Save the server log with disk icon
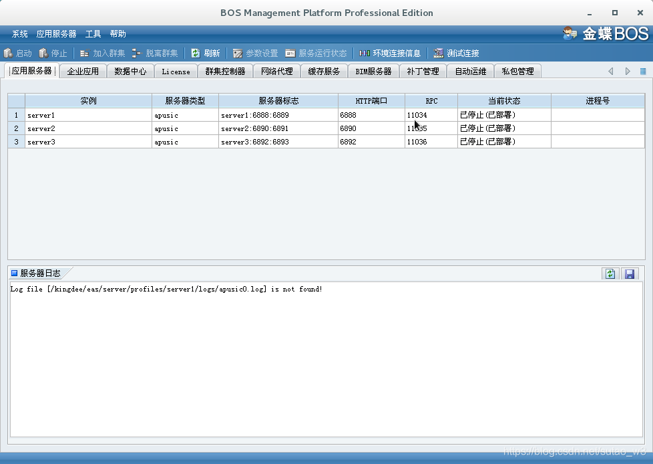 [630, 274]
